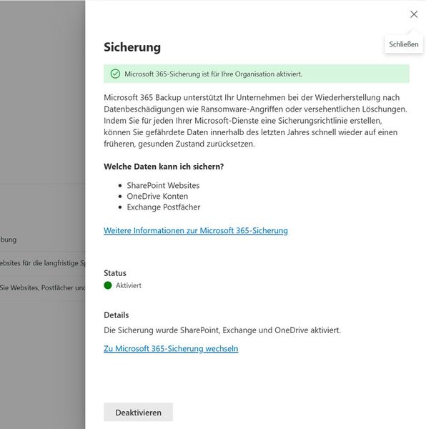Open Weitere Informationen zur Microsoft 365-Sicherung link
Viewport: 426px width, 429px height.
point(196,230)
